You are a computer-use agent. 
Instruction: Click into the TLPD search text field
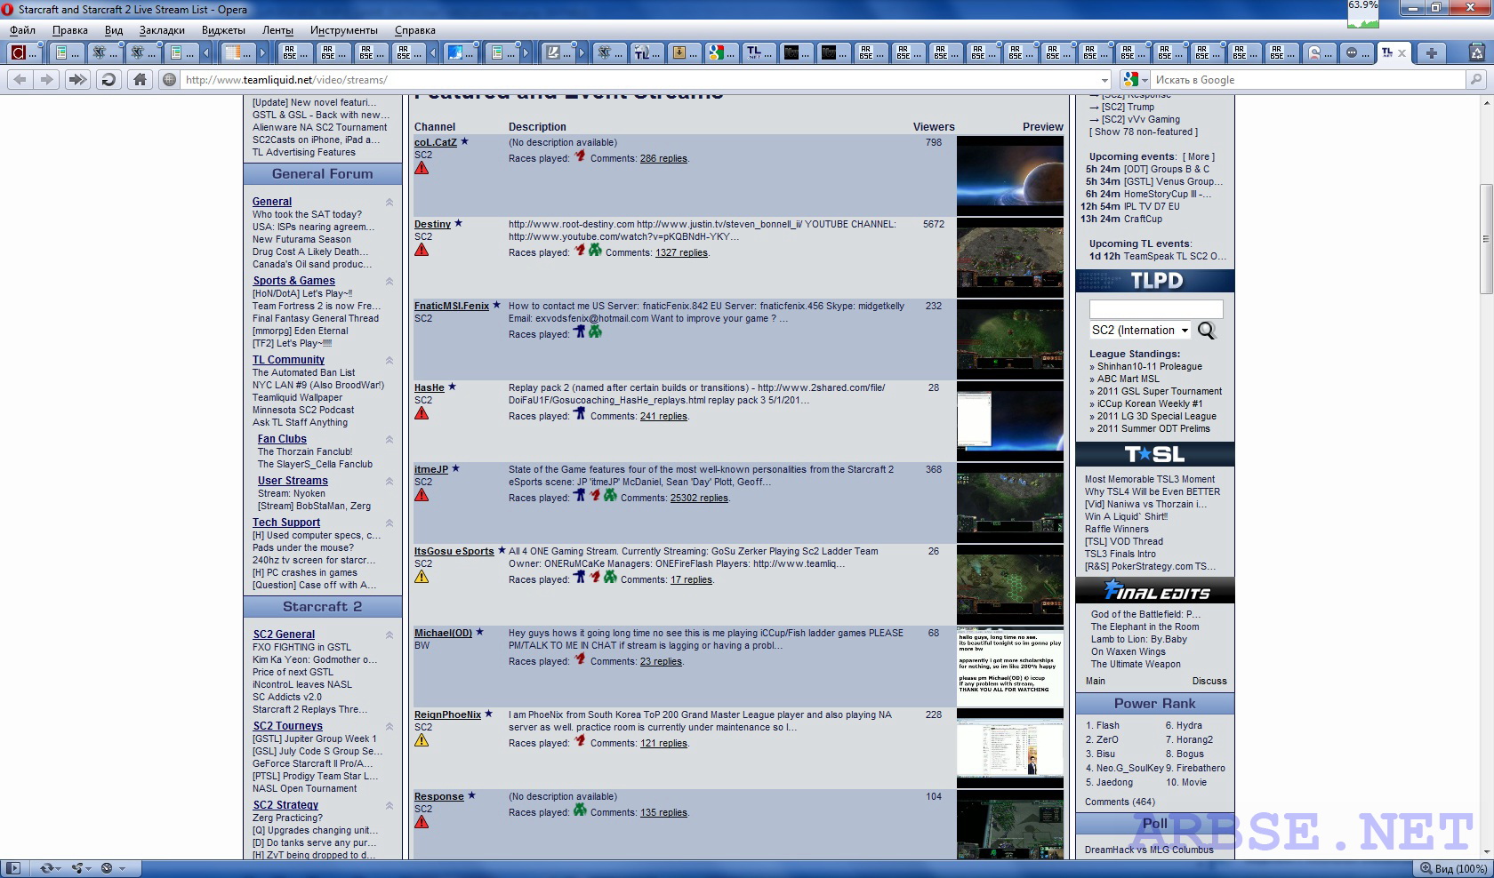coord(1156,308)
